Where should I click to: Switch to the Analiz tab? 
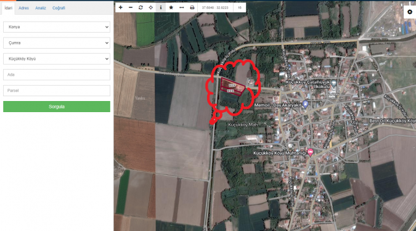pyautogui.click(x=41, y=8)
